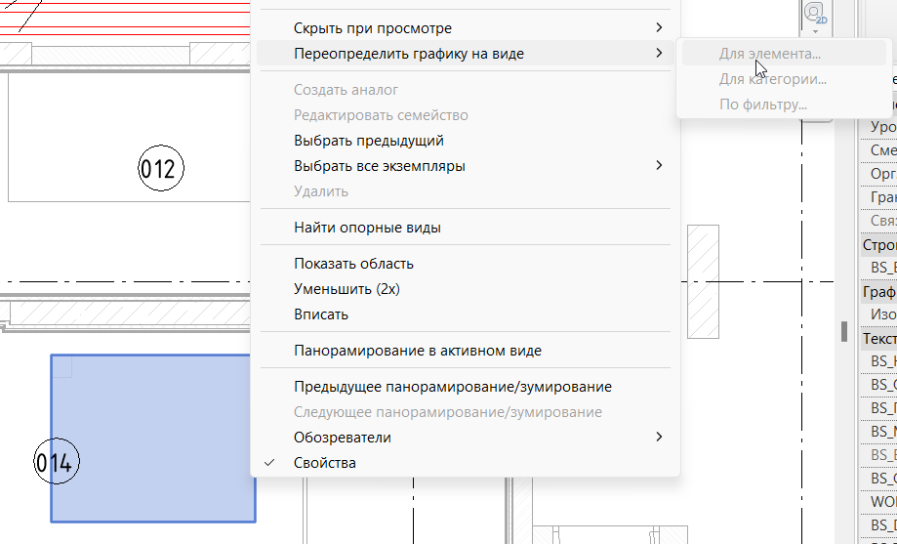This screenshot has width=897, height=544.
Task: Expand the Выбрать все экземпляры submenu arrow
Action: pos(659,165)
